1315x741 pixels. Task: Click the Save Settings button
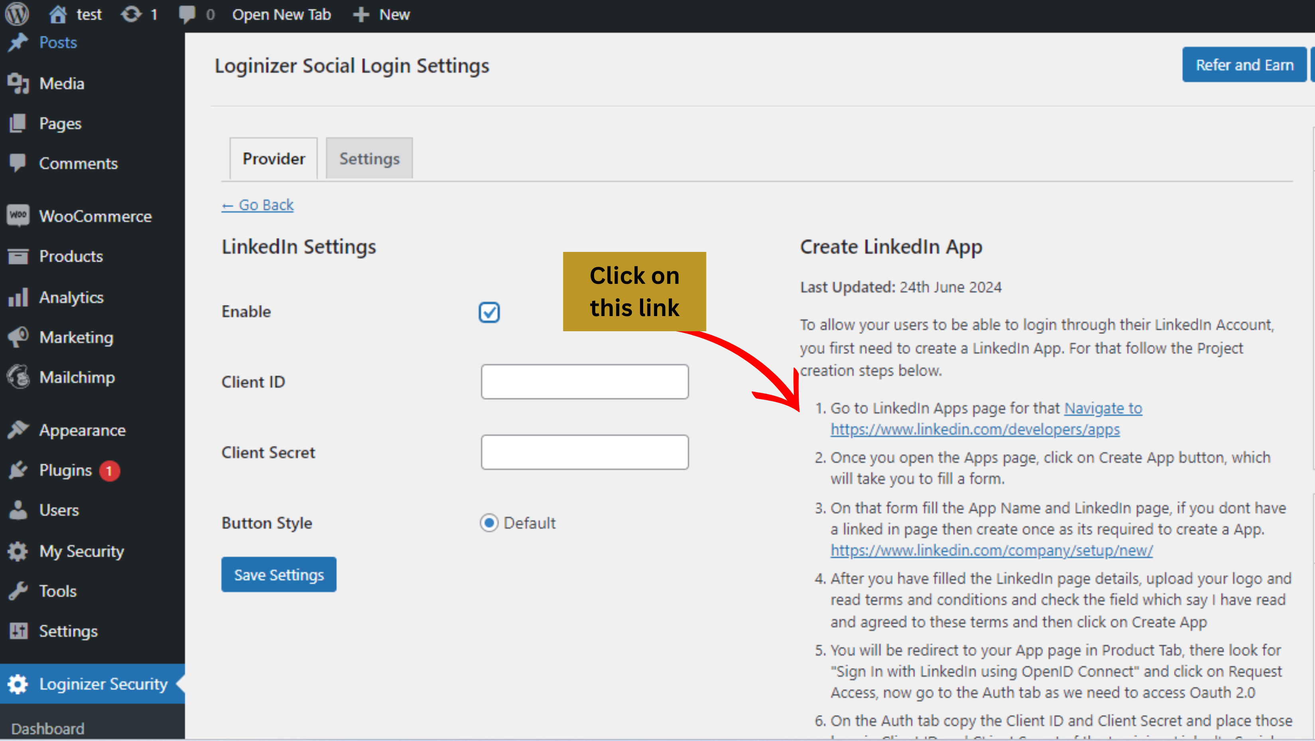click(x=279, y=574)
